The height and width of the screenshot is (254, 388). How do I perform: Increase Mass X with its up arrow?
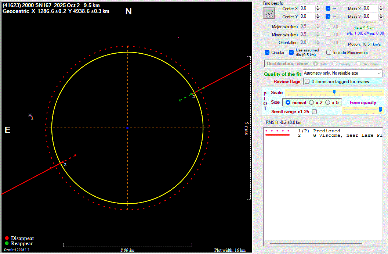coord(381,7)
